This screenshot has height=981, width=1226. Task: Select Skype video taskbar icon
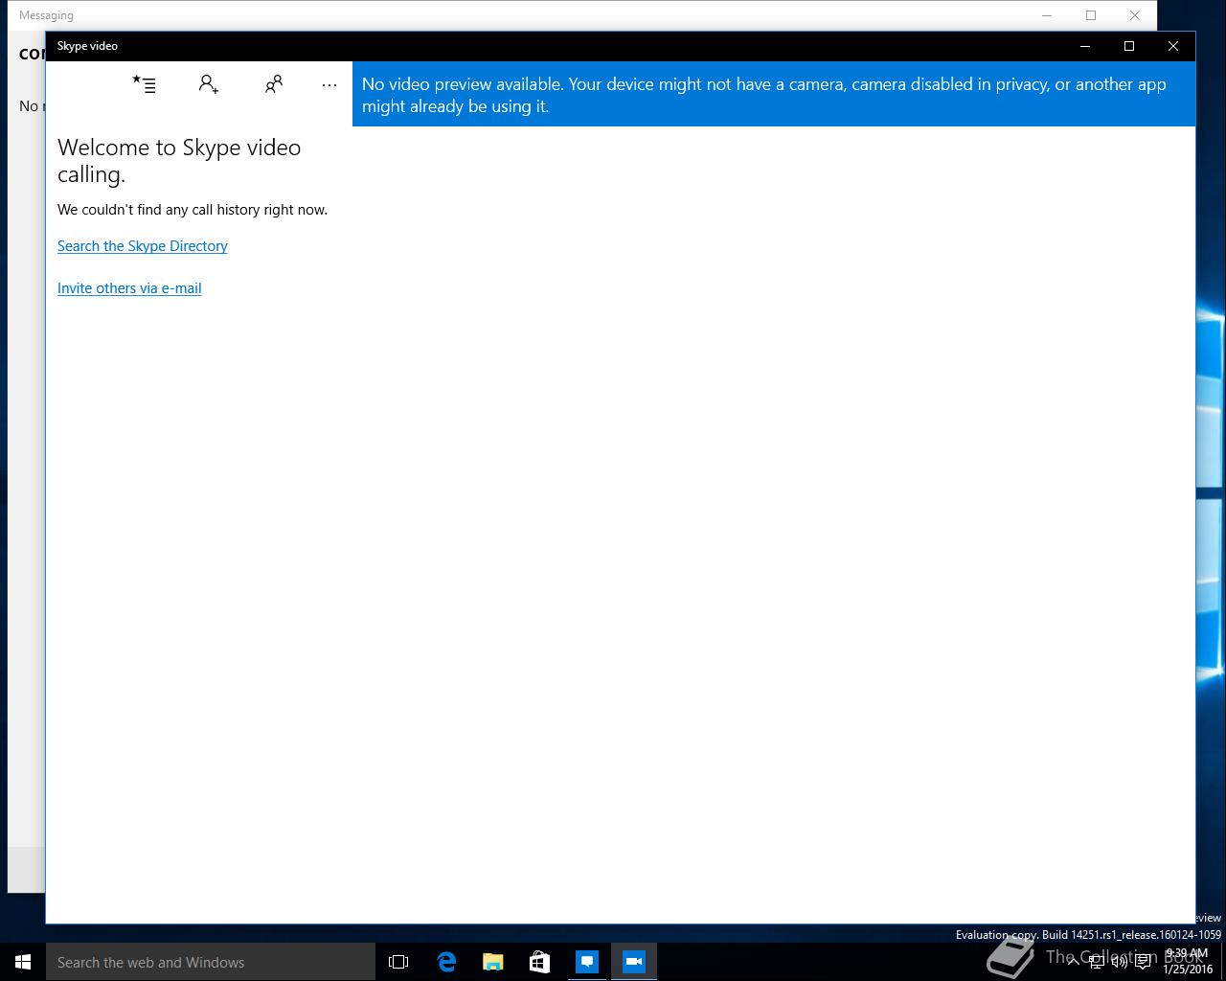pyautogui.click(x=634, y=962)
